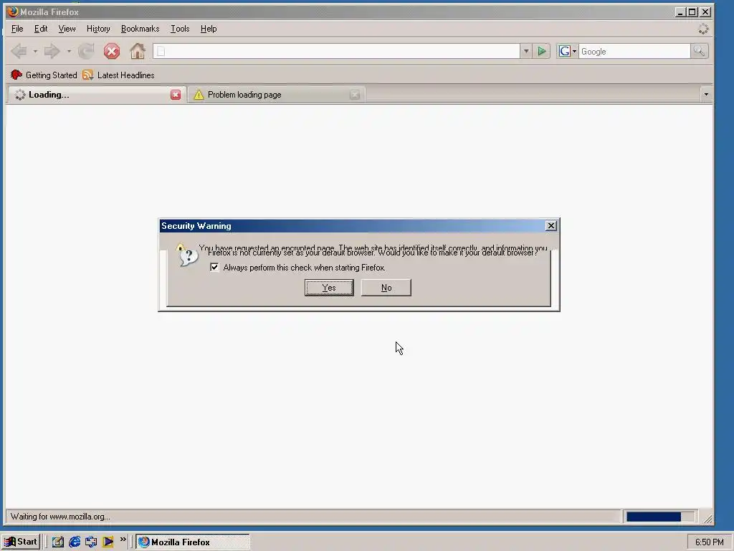Open the Getting Started bookmark
The image size is (734, 551).
tap(44, 75)
